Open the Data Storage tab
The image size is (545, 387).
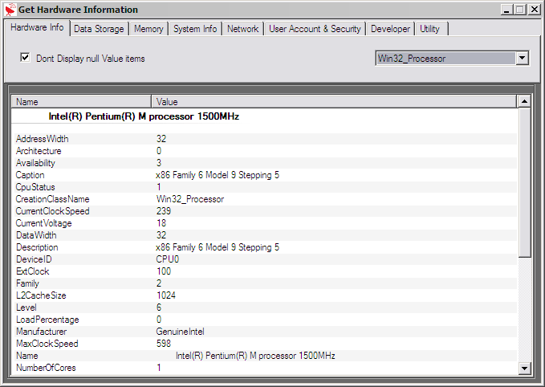[x=99, y=29]
